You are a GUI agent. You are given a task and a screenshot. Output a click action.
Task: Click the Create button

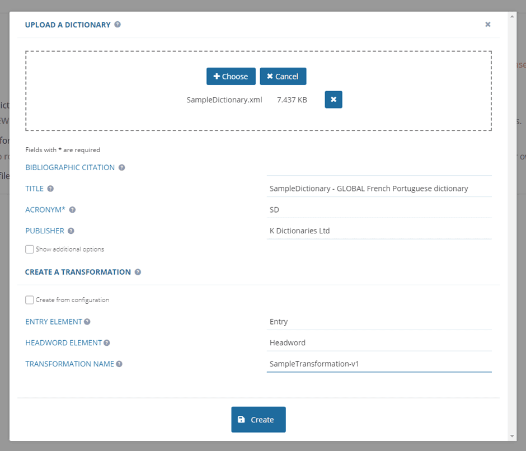(259, 420)
